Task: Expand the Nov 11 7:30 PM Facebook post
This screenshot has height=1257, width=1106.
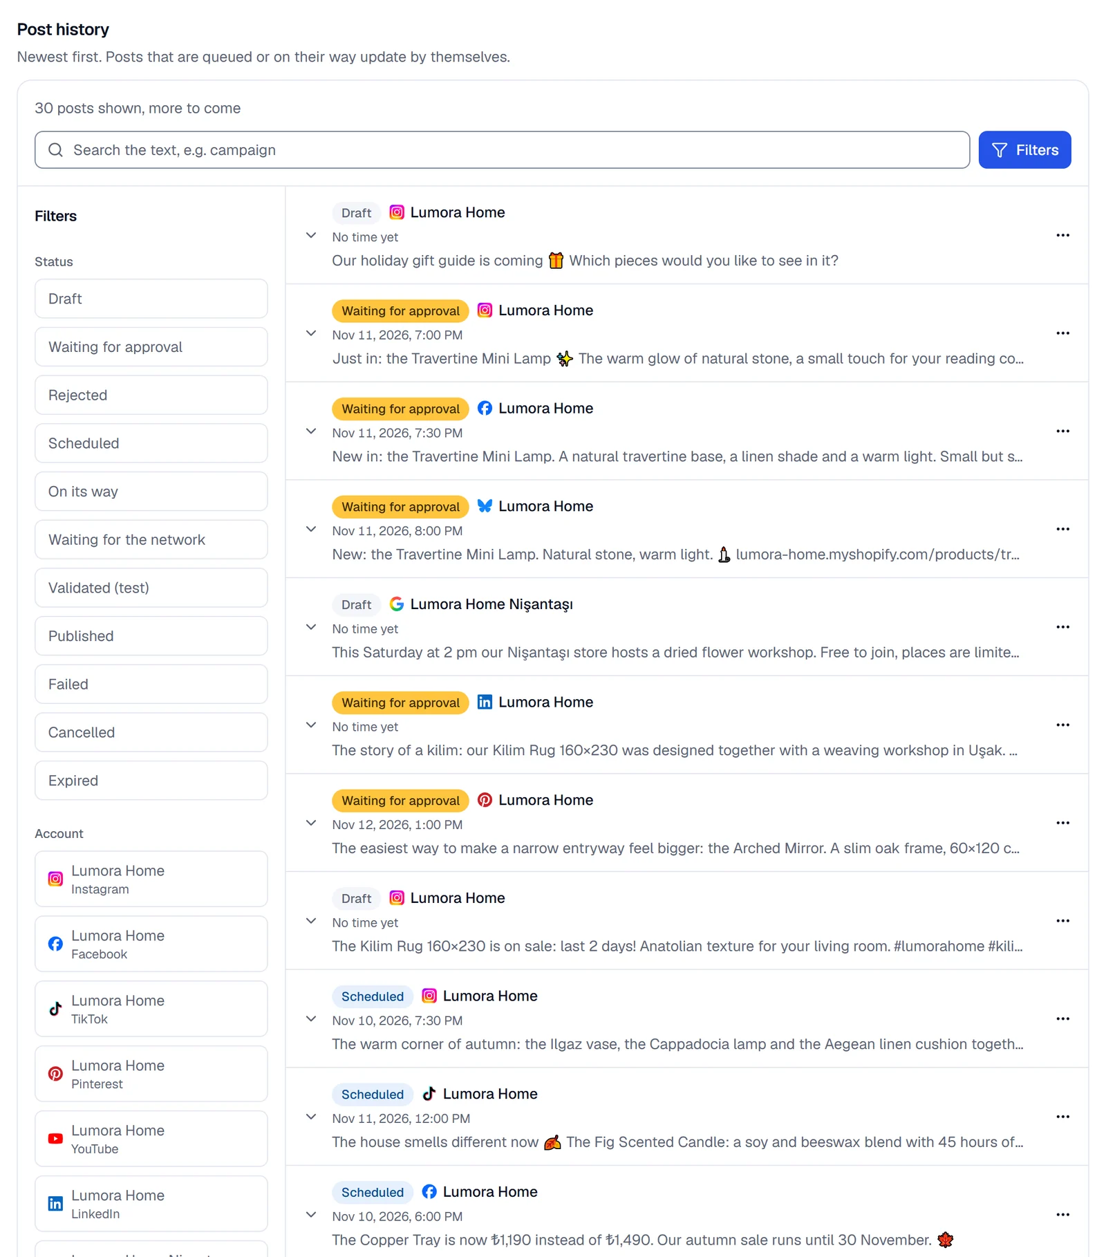Action: (311, 431)
